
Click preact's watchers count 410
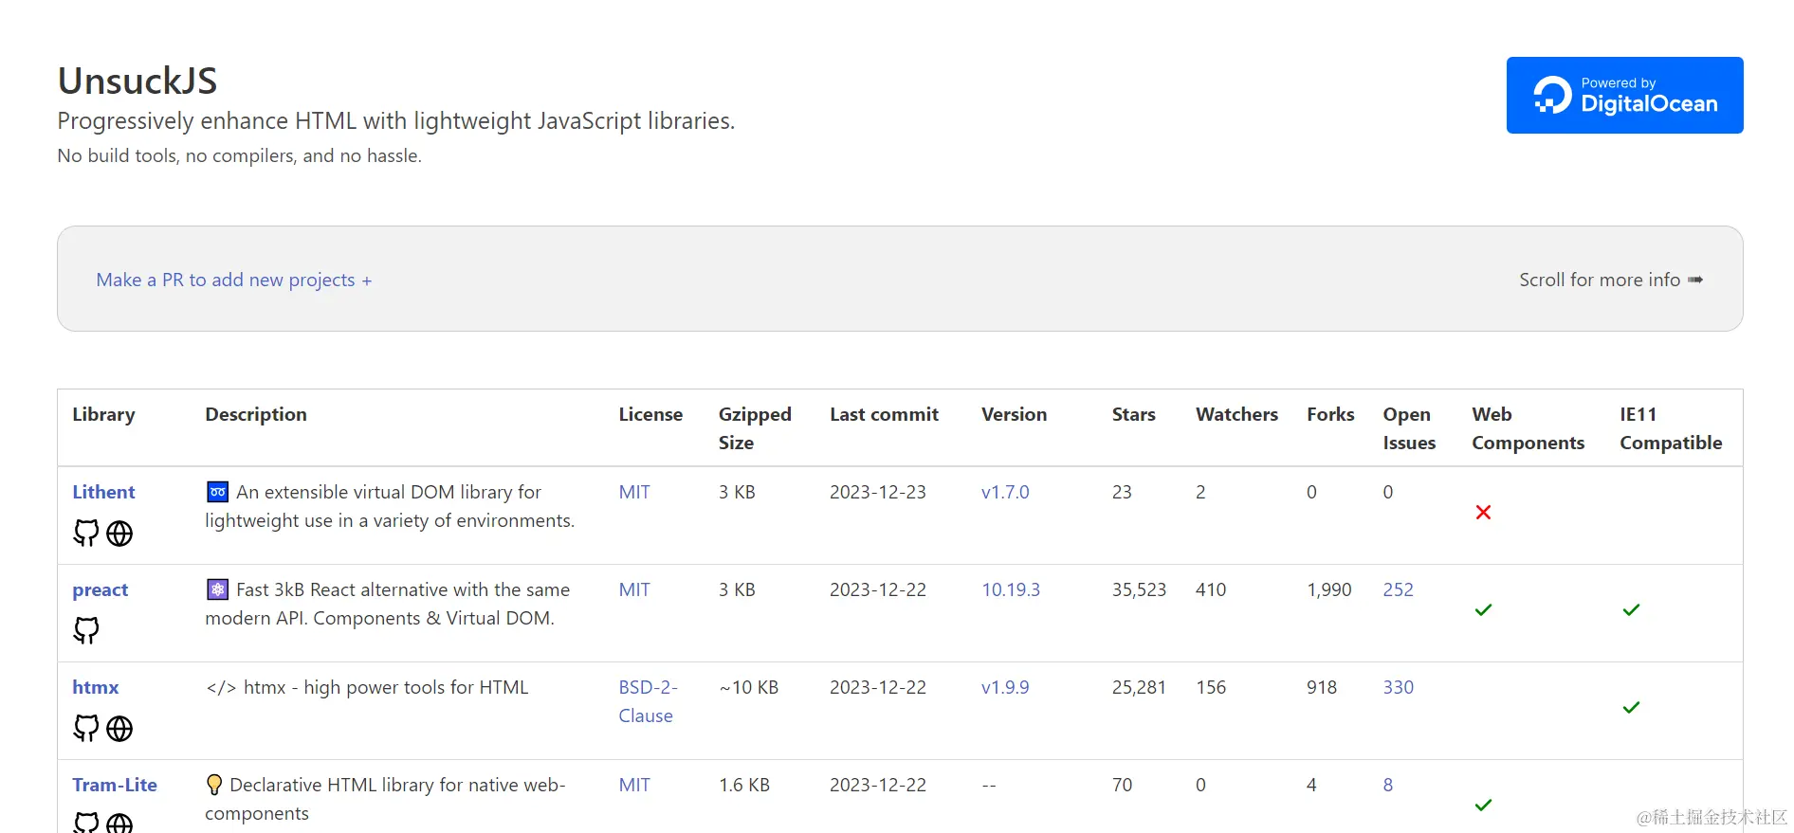pos(1211,589)
